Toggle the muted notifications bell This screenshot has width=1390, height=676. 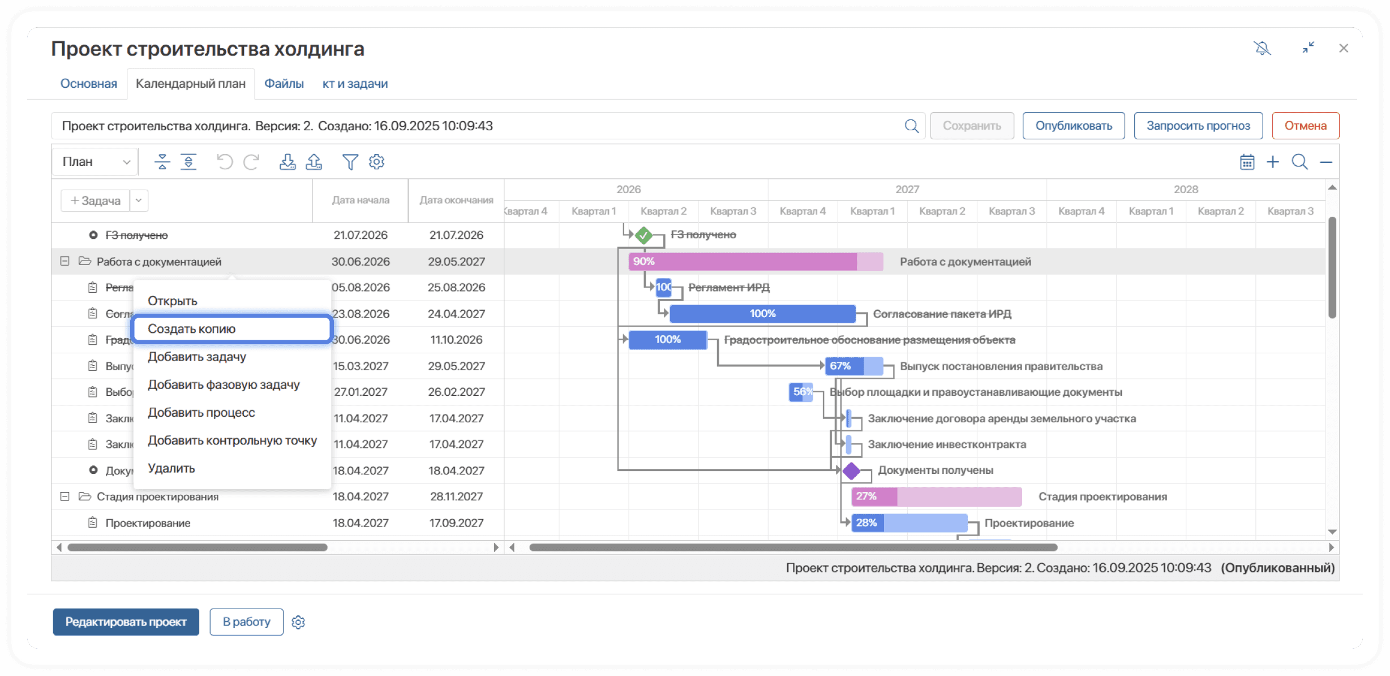[1262, 49]
